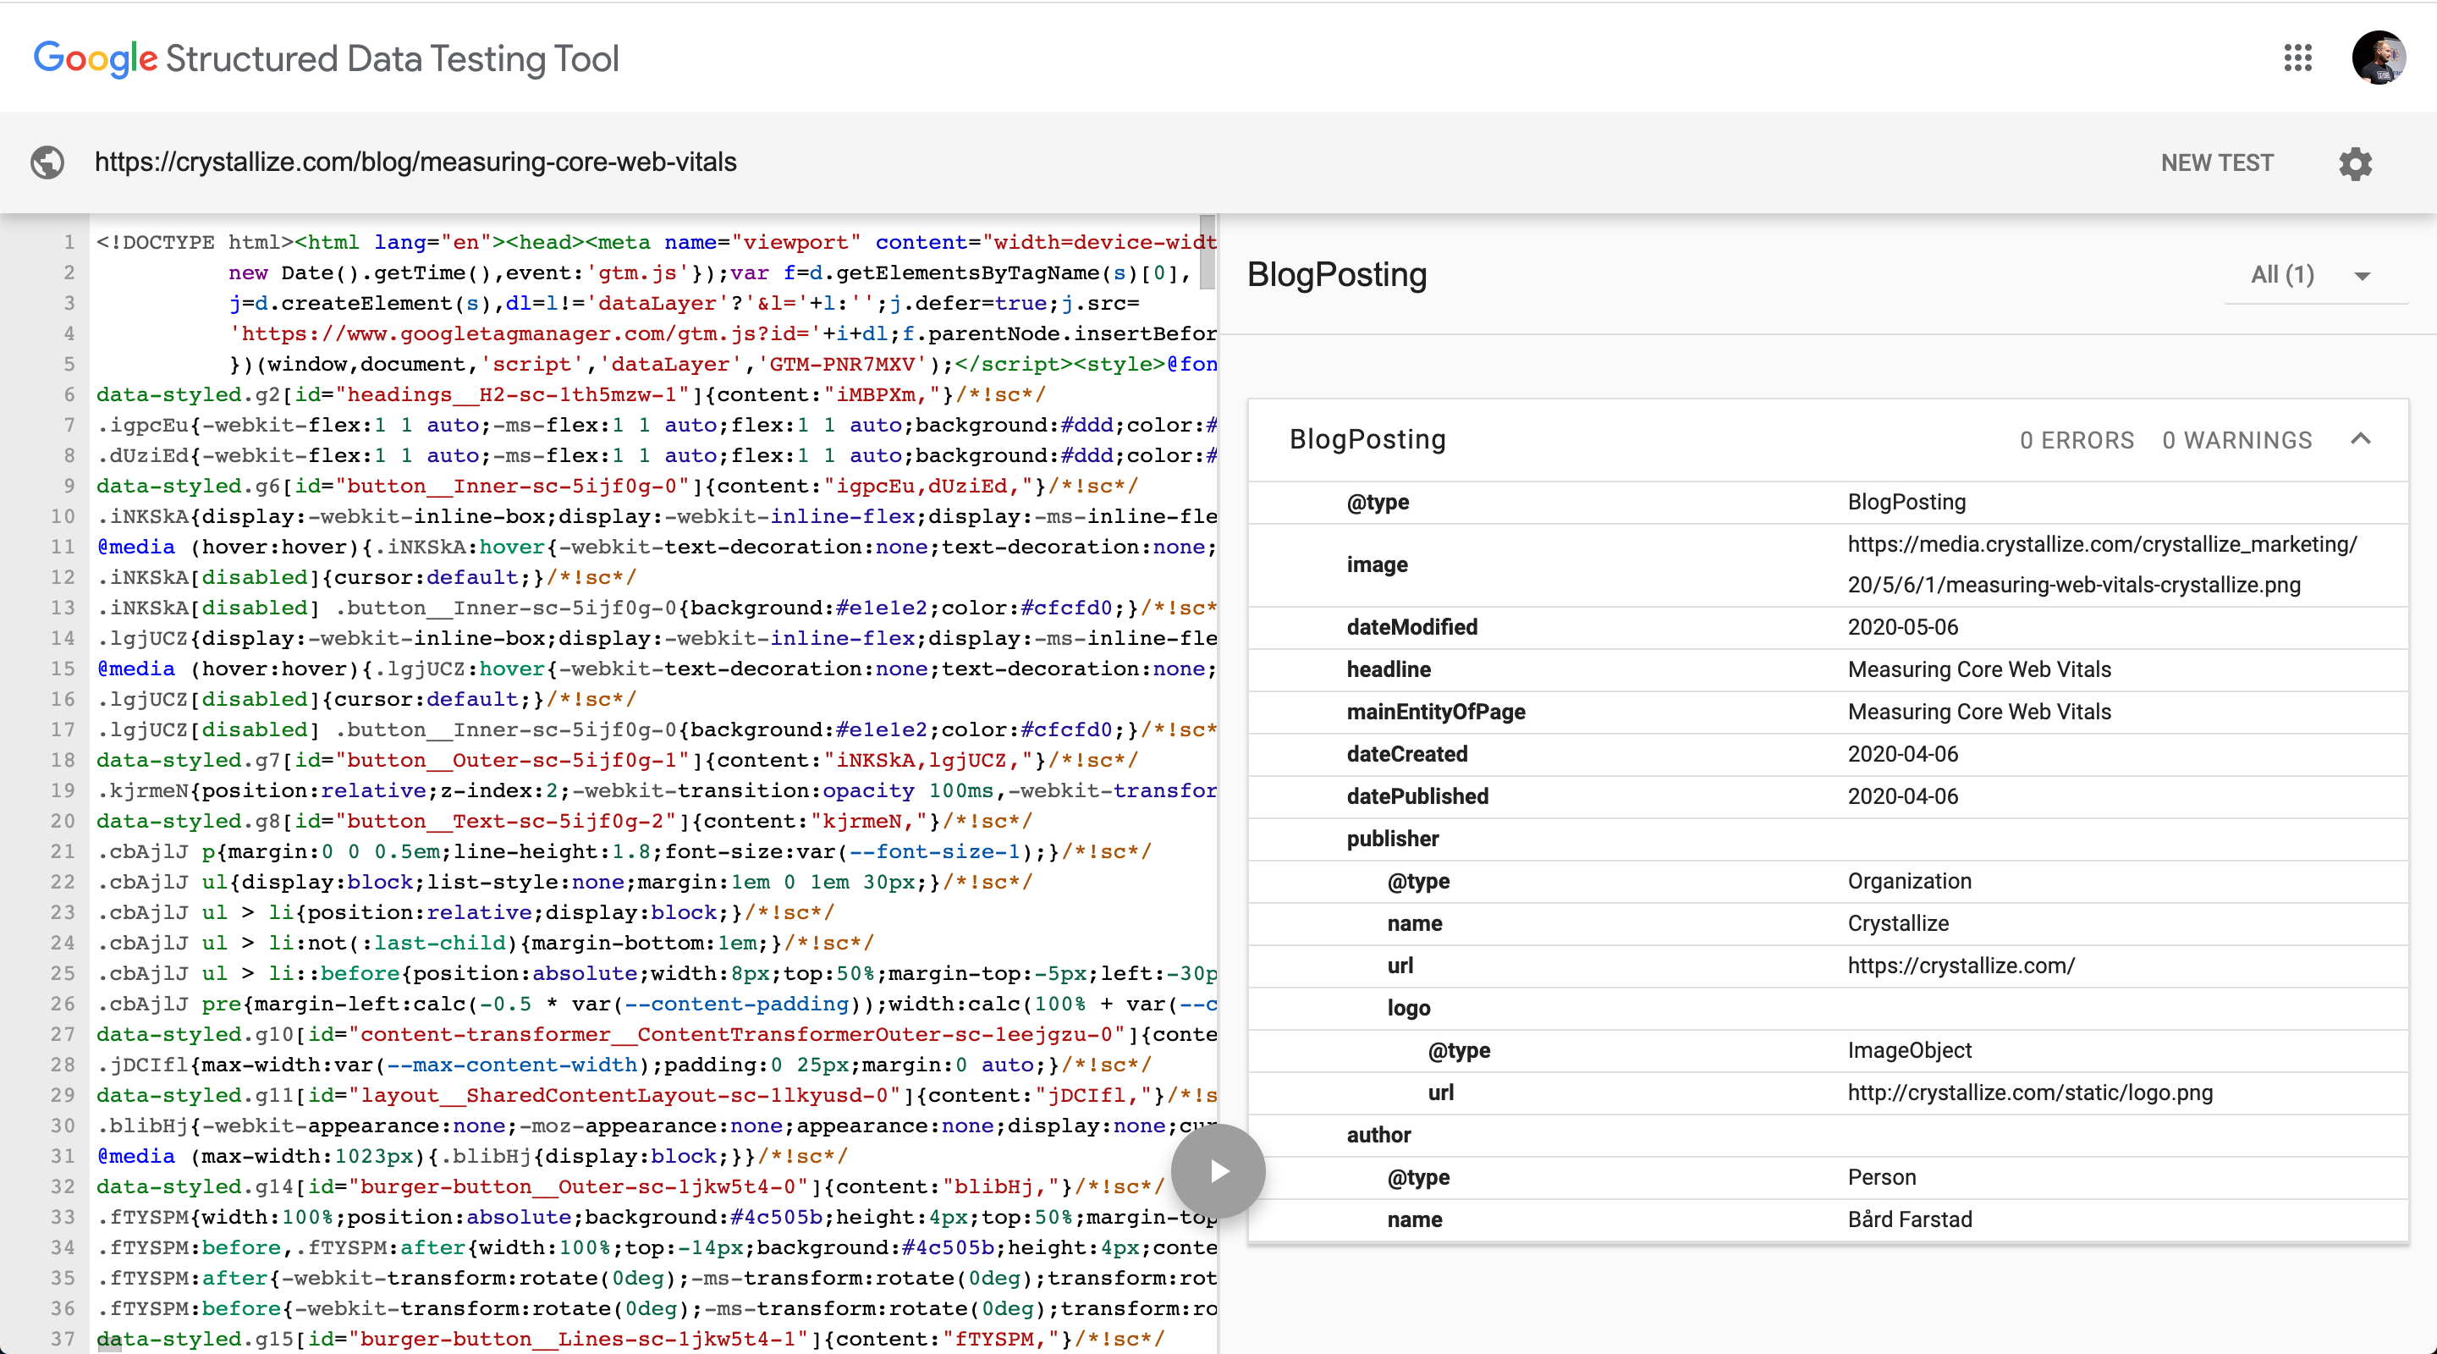
Task: Click code line 1 with DOCTYPE html
Action: pyautogui.click(x=656, y=242)
